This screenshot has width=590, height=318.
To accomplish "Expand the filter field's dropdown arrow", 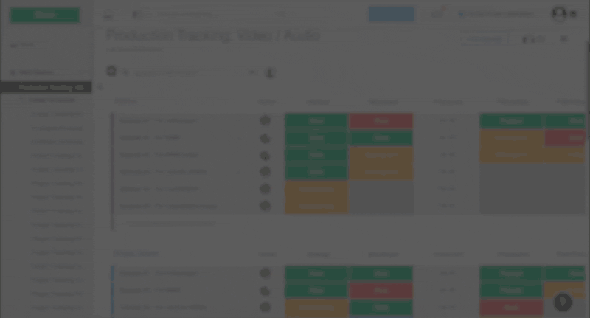I will (x=252, y=72).
